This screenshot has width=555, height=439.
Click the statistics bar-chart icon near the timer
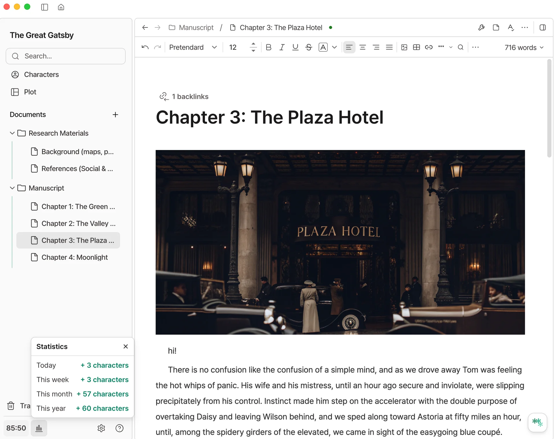[x=39, y=428]
